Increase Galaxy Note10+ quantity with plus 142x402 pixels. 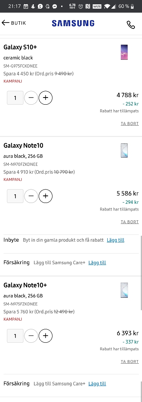click(x=46, y=336)
